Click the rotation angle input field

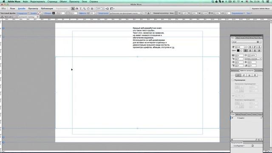(x=228, y=13)
